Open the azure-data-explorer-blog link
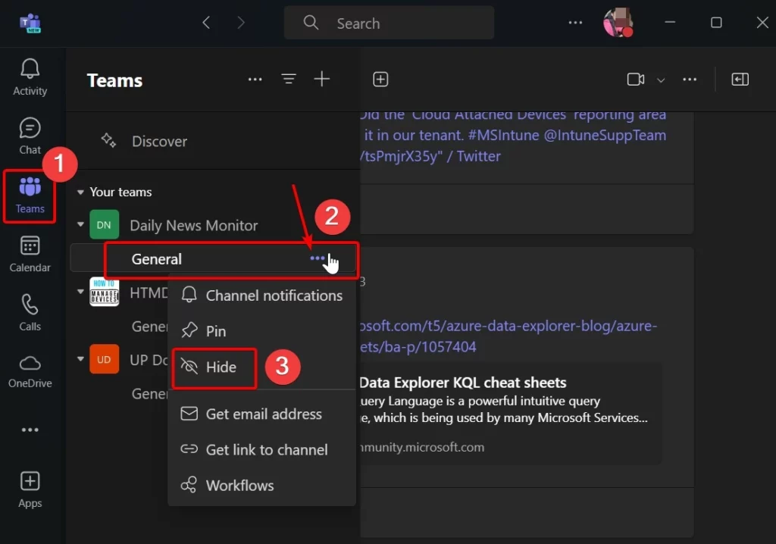This screenshot has height=544, width=776. (508, 336)
